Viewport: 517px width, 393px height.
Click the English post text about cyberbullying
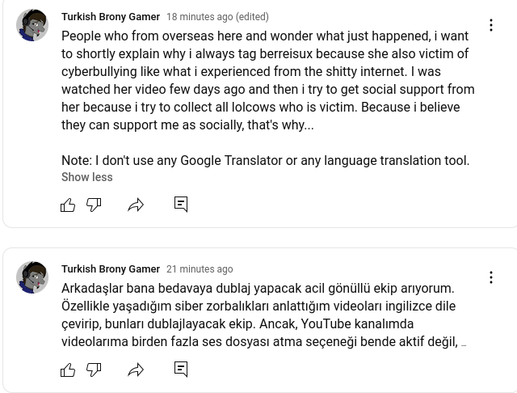click(267, 98)
